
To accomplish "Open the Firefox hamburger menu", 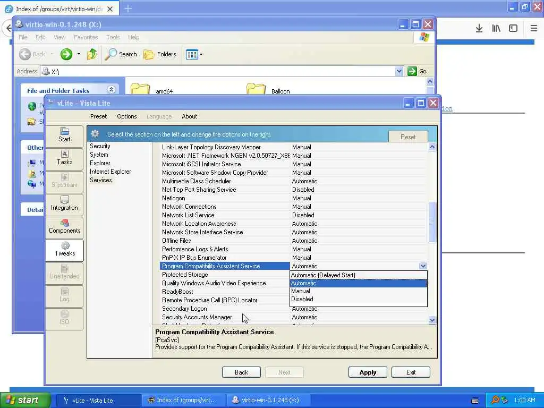I will pyautogui.click(x=534, y=29).
